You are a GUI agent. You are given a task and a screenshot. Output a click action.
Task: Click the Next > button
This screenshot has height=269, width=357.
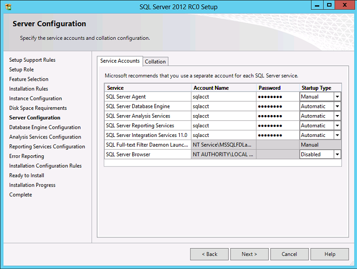click(249, 254)
